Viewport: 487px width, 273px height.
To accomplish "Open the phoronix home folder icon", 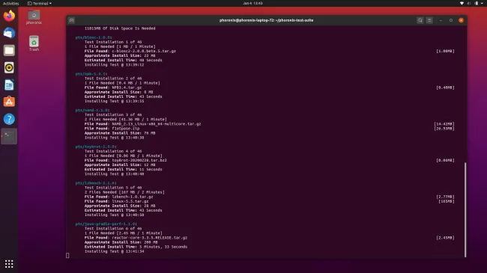I will [34, 17].
